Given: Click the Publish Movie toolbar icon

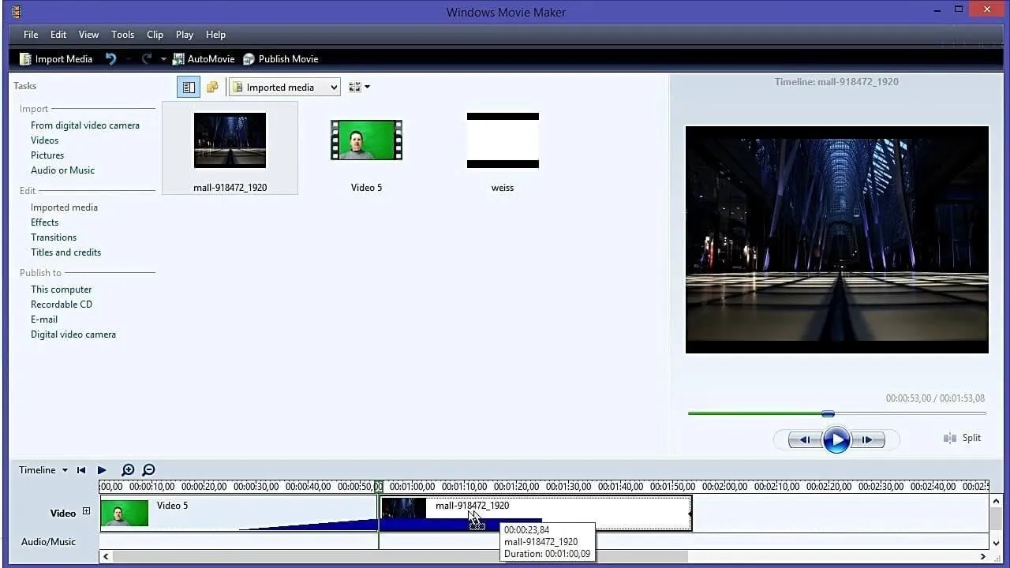Looking at the screenshot, I should click(249, 59).
